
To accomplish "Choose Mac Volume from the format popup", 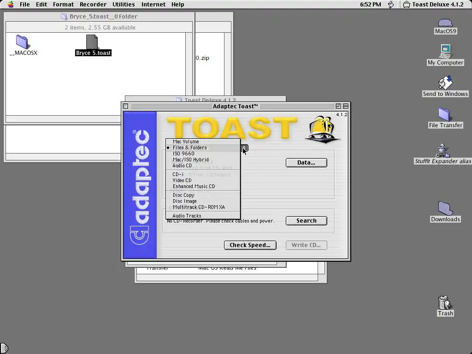I will coord(203,142).
